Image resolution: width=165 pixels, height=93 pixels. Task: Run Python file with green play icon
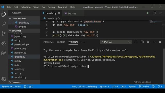point(148,13)
